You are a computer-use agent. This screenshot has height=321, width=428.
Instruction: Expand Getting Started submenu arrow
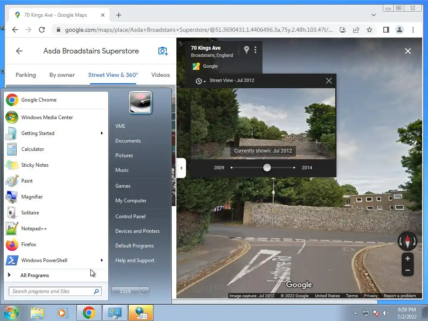102,133
